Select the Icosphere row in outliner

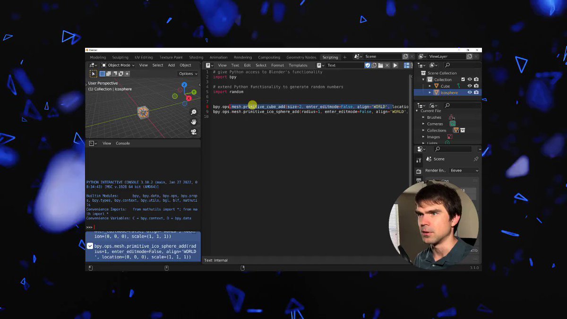click(447, 93)
